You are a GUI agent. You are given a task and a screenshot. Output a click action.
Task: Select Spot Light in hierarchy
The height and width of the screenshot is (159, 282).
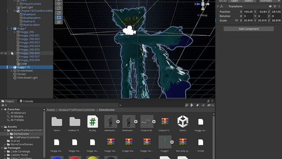pyautogui.click(x=26, y=8)
